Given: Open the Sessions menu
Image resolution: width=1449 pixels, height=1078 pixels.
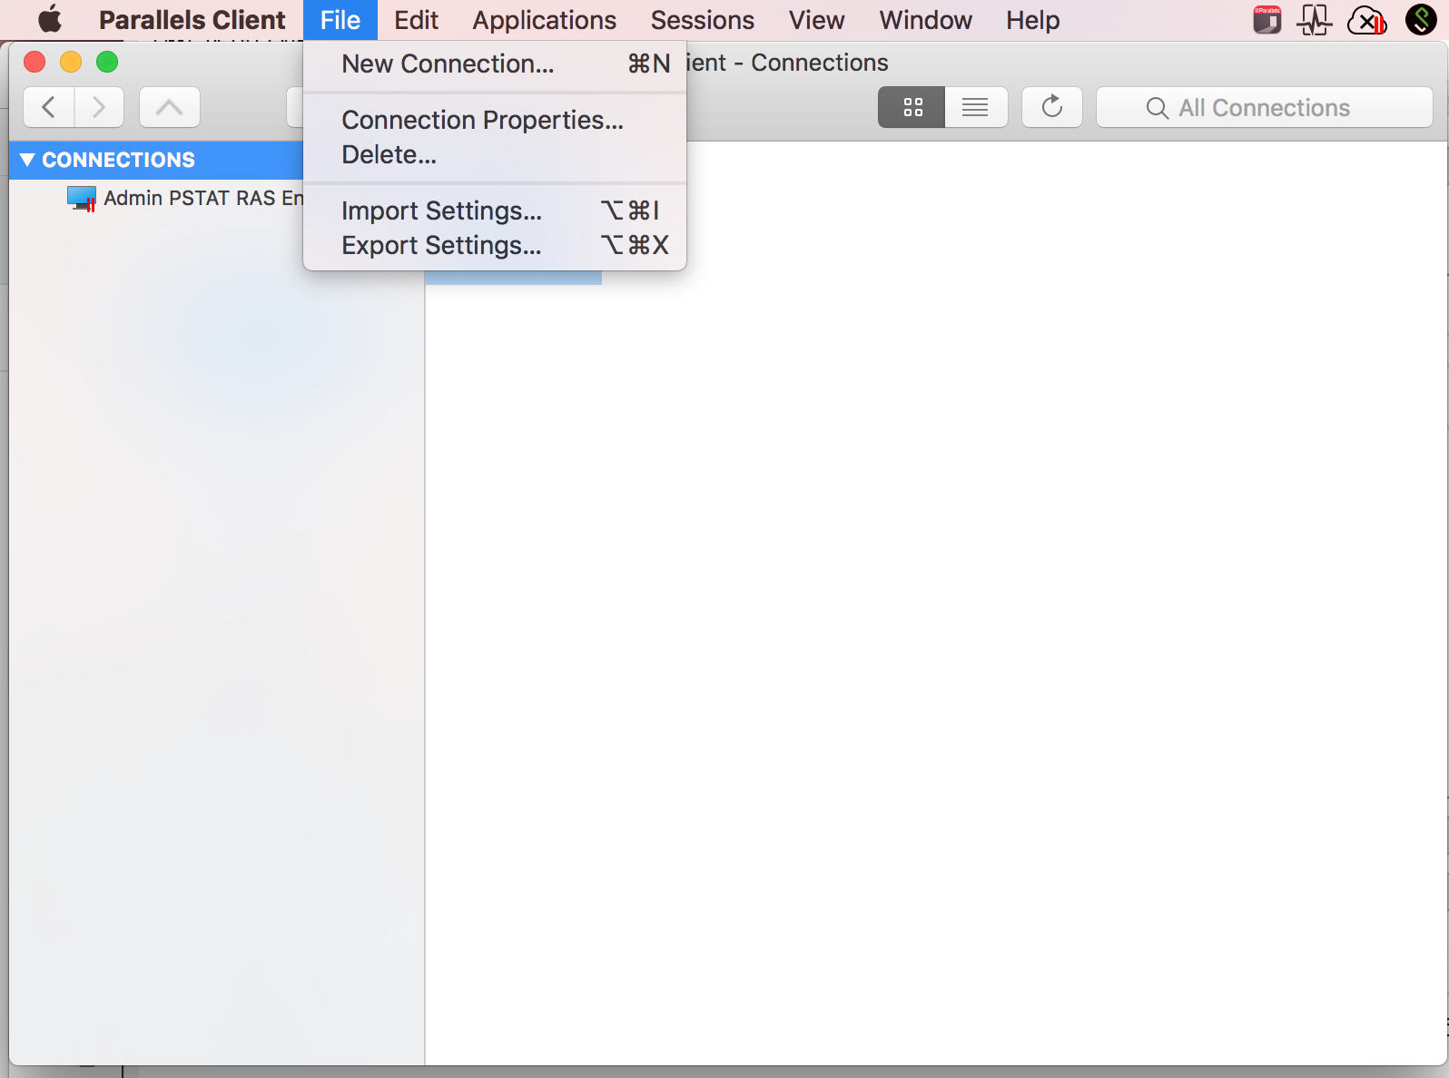Looking at the screenshot, I should pos(702,20).
